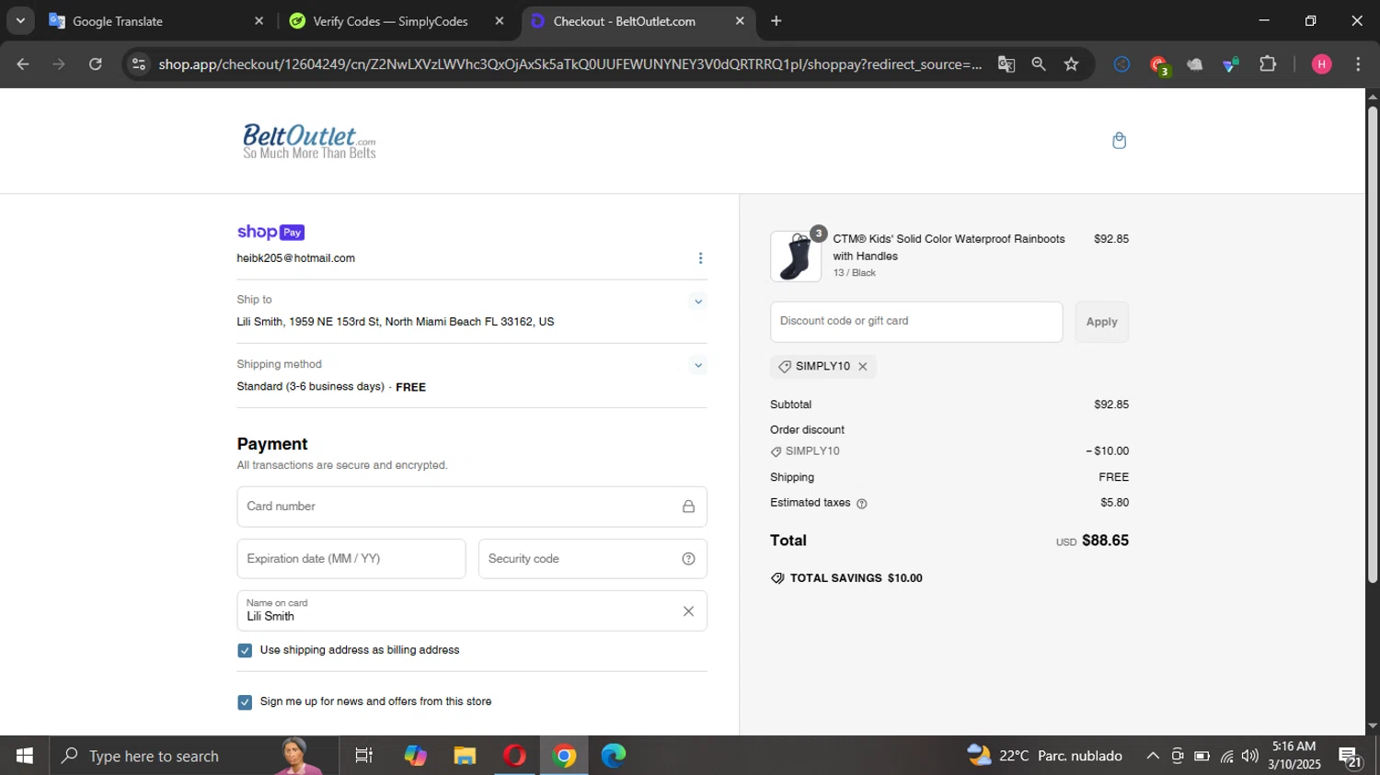1380x775 pixels.
Task: Open Copilot from the taskbar
Action: pyautogui.click(x=415, y=756)
